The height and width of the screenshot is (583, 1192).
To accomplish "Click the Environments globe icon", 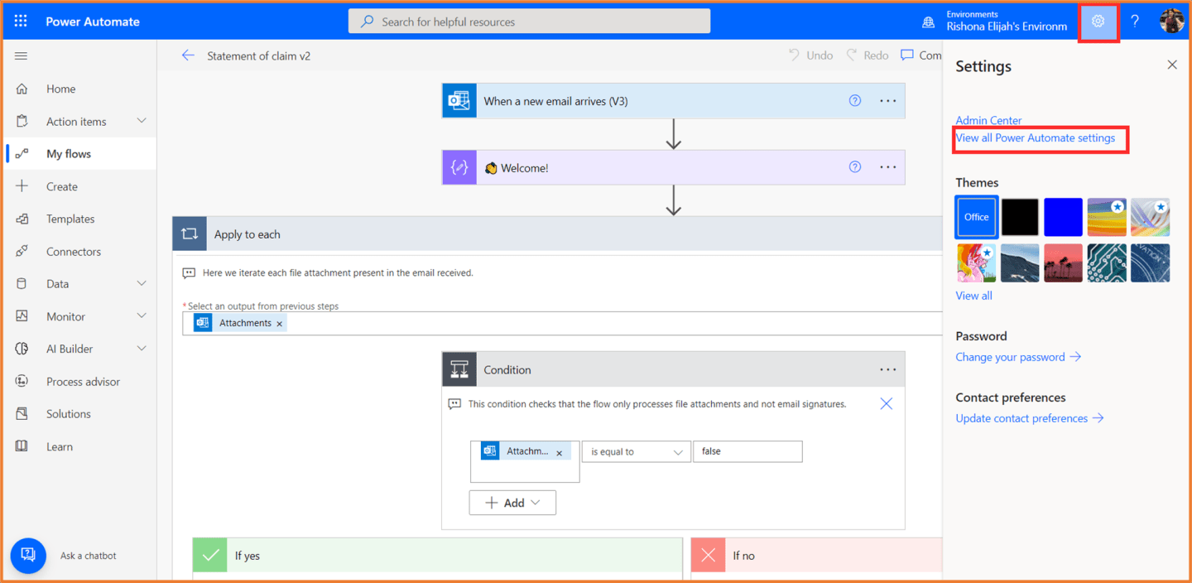I will tap(927, 21).
